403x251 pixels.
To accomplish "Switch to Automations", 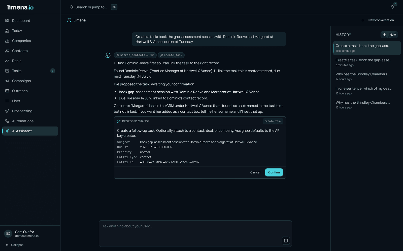I will [30, 121].
